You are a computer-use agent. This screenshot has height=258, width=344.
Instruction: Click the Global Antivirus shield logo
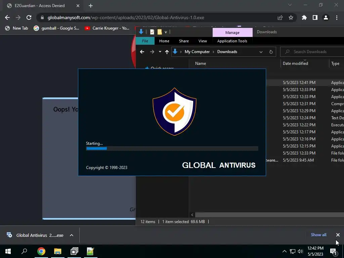click(174, 112)
